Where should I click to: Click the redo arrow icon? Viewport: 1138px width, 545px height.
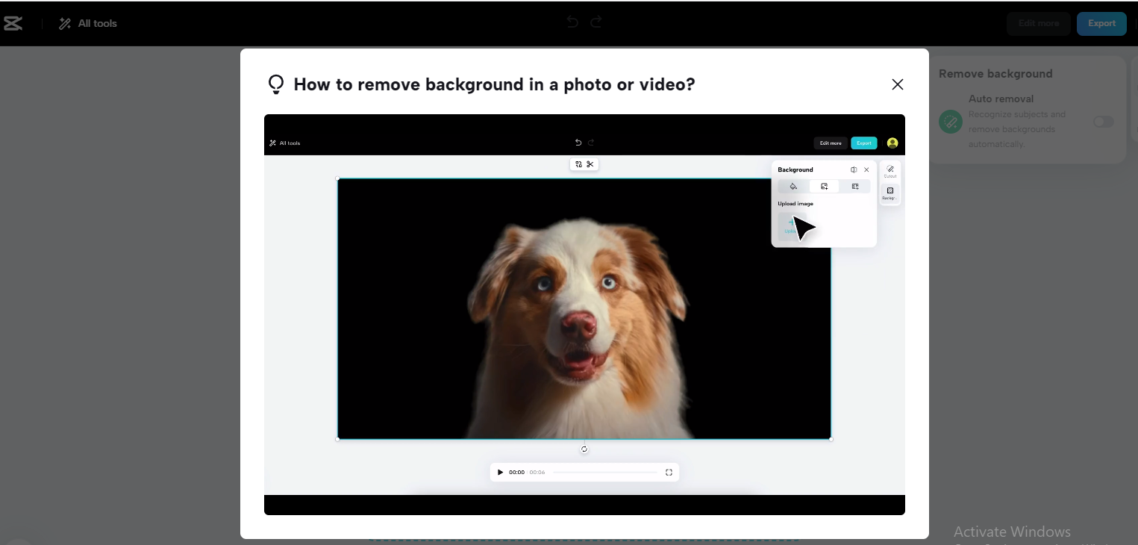pos(595,22)
